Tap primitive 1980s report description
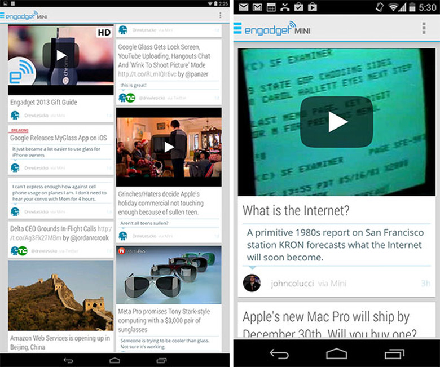Screen dimensions: 440x367 [x=335, y=245]
